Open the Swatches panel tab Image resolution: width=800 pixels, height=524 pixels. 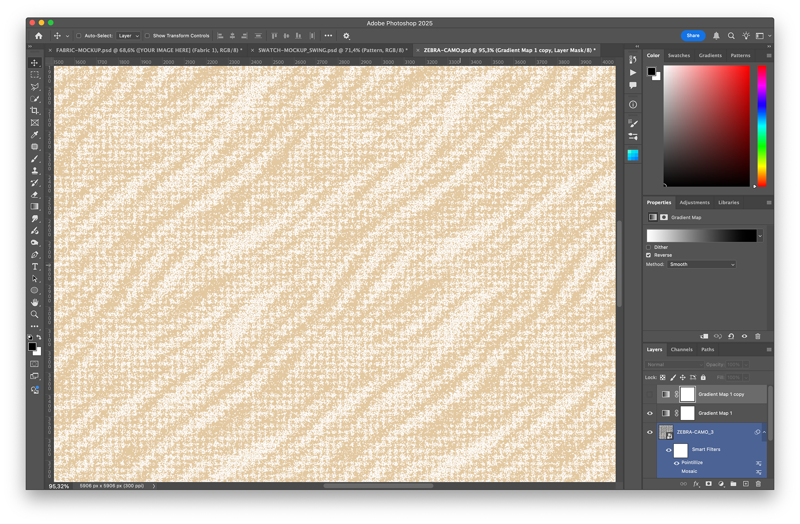(679, 55)
